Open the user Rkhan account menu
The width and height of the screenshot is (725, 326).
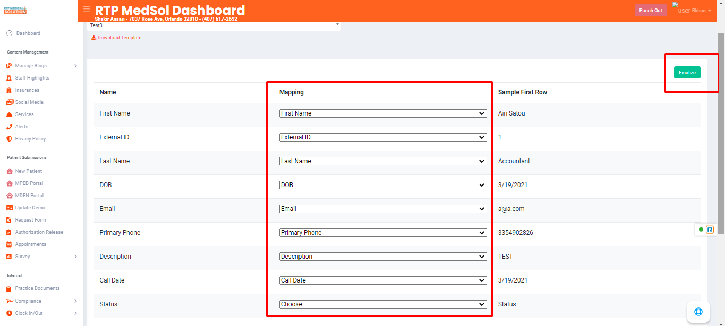pyautogui.click(x=692, y=10)
